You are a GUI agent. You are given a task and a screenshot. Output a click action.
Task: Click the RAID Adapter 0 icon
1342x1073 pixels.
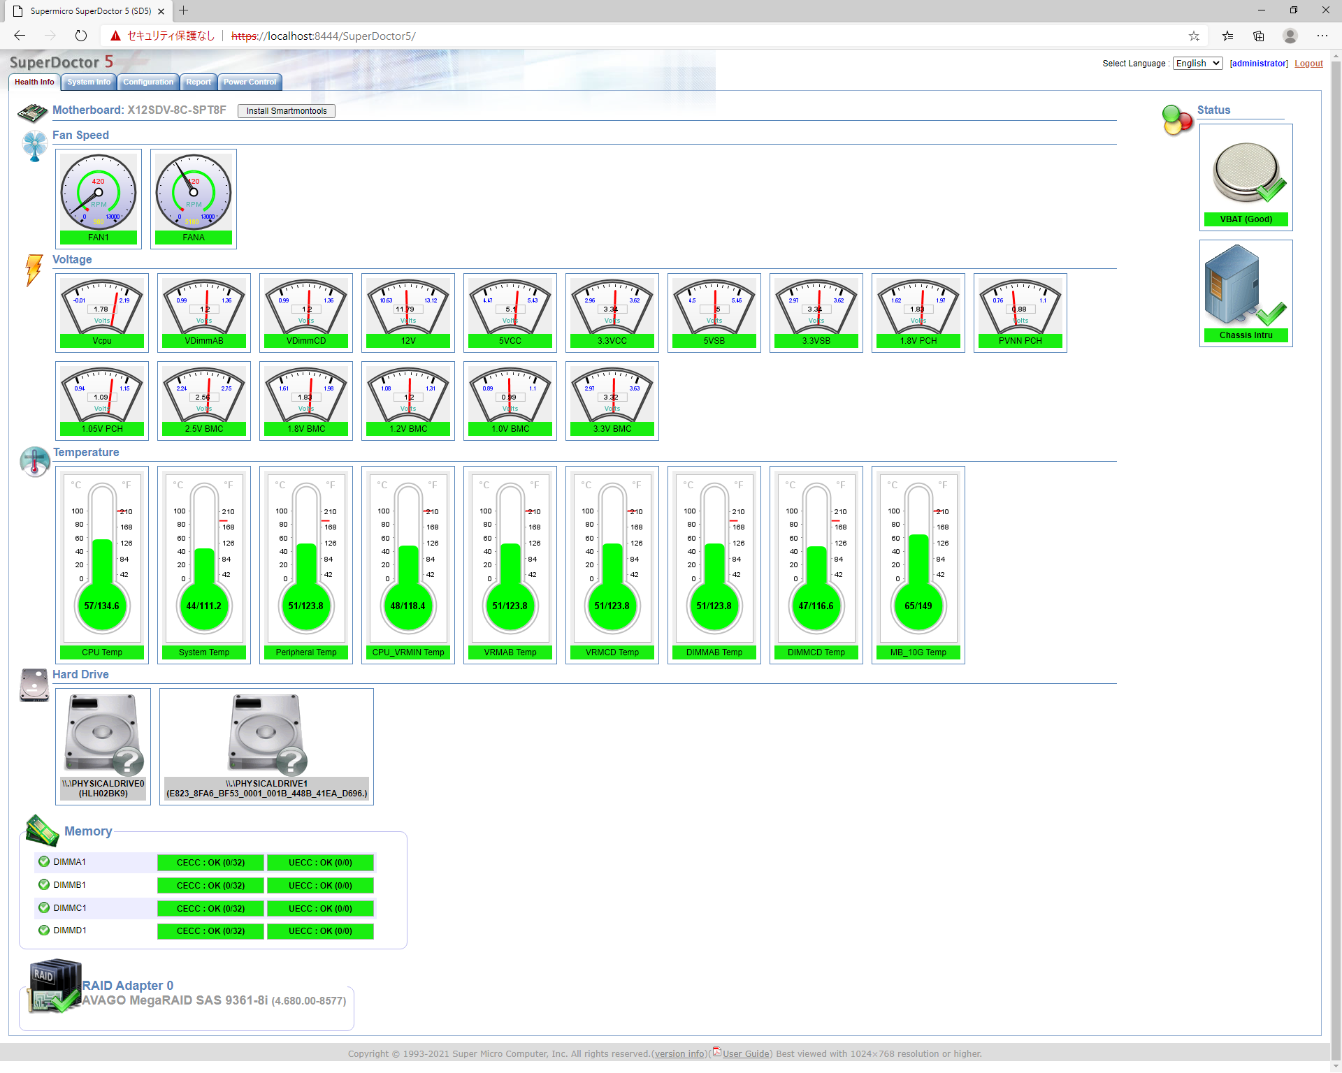[55, 986]
